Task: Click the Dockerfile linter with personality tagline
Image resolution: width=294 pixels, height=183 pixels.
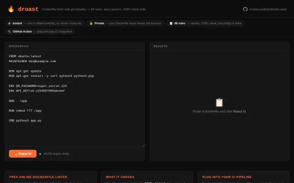Action: pyautogui.click(x=94, y=9)
